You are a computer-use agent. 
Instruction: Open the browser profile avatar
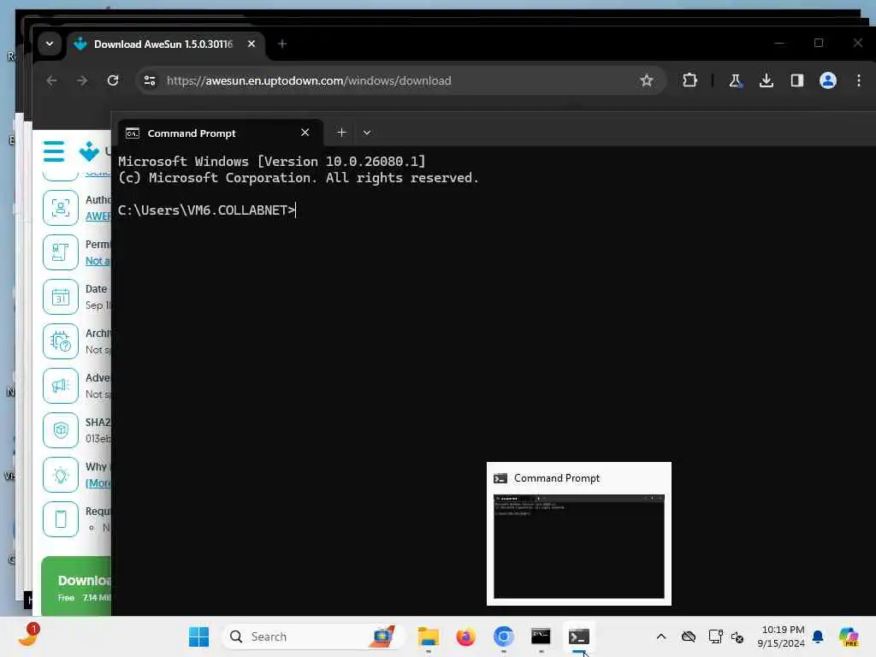(x=828, y=80)
